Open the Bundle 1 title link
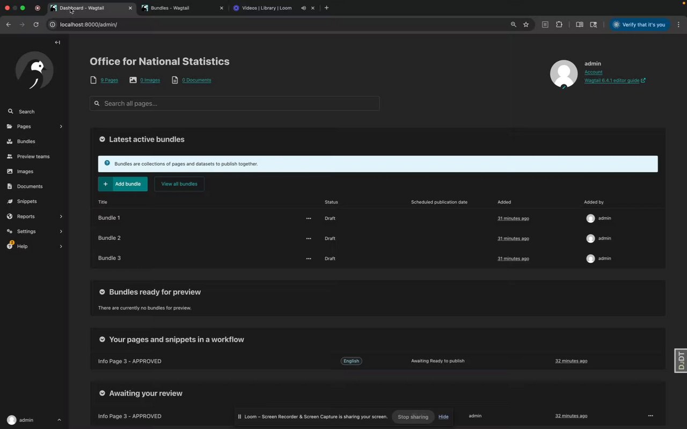Image resolution: width=687 pixels, height=429 pixels. tap(109, 218)
